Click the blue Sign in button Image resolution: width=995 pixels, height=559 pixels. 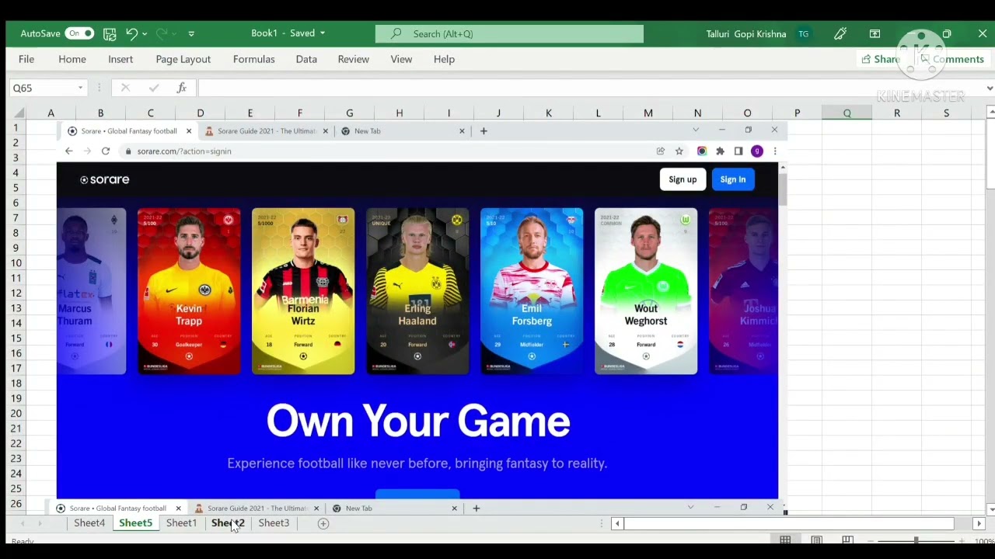point(732,179)
